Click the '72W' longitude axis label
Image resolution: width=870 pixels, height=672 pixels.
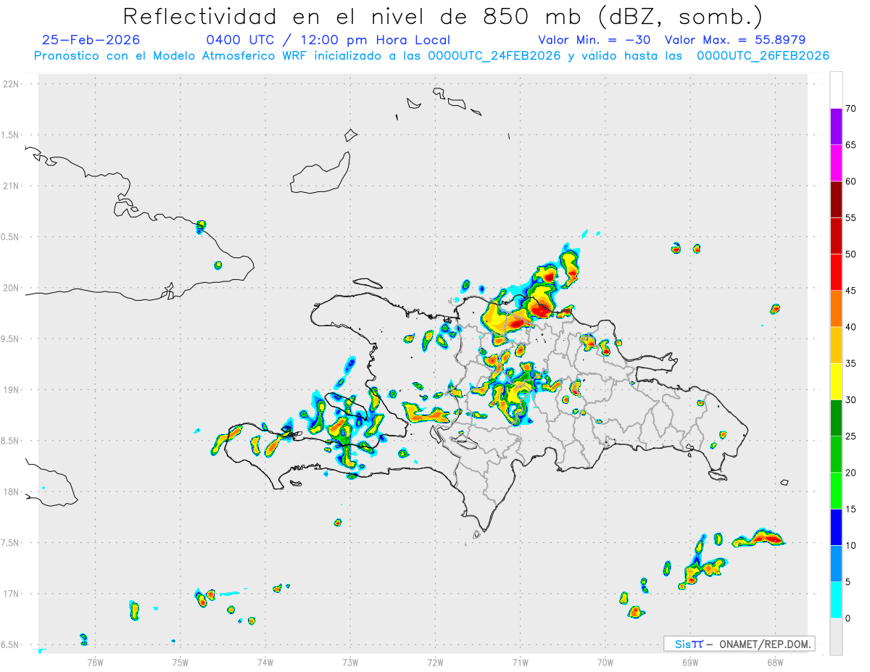[x=435, y=662]
